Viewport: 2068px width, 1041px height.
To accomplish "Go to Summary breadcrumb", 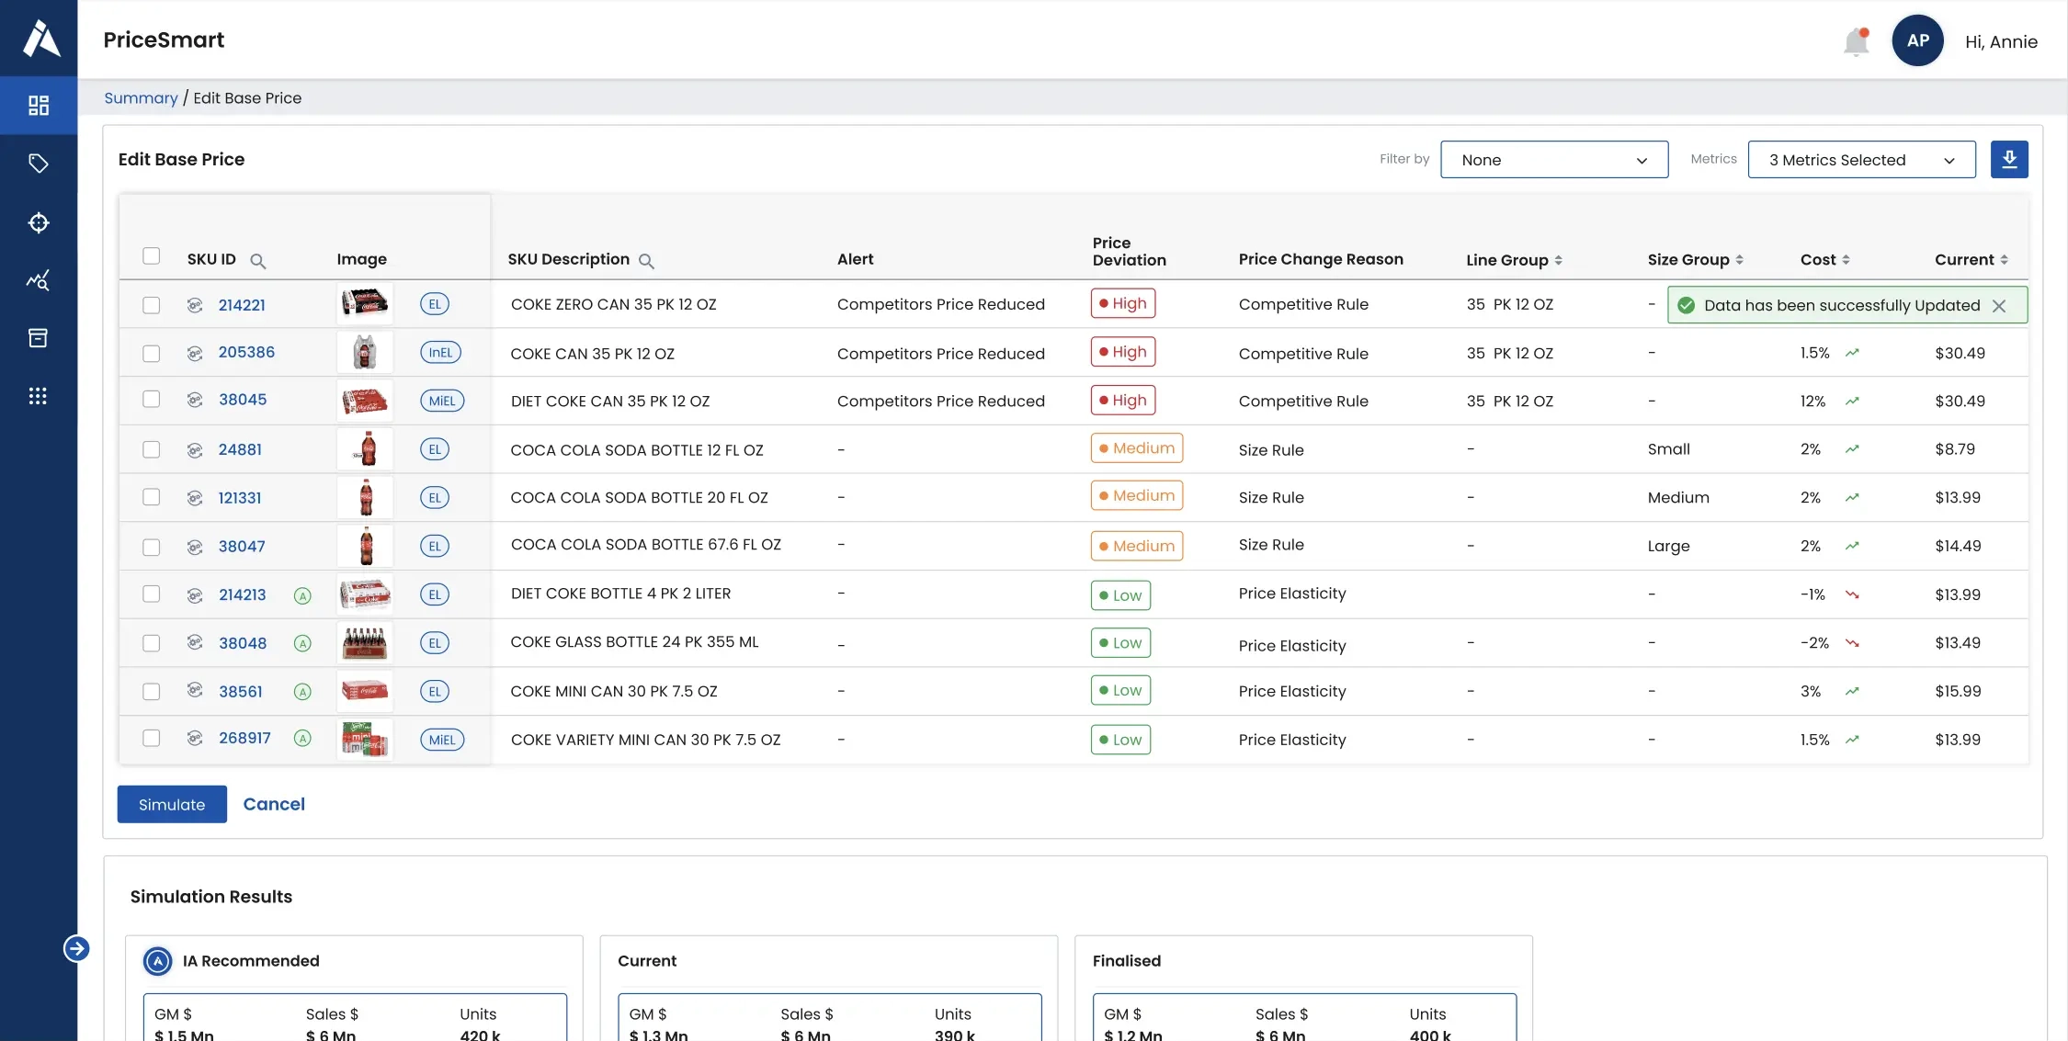I will [141, 98].
